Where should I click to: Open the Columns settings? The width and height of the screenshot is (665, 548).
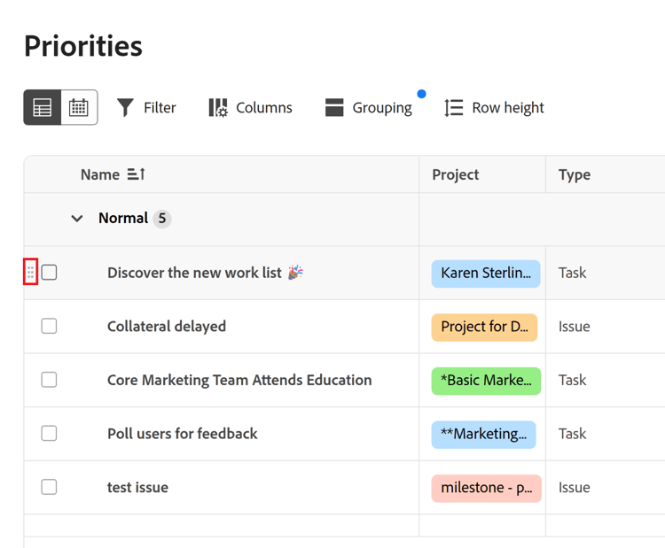point(250,108)
